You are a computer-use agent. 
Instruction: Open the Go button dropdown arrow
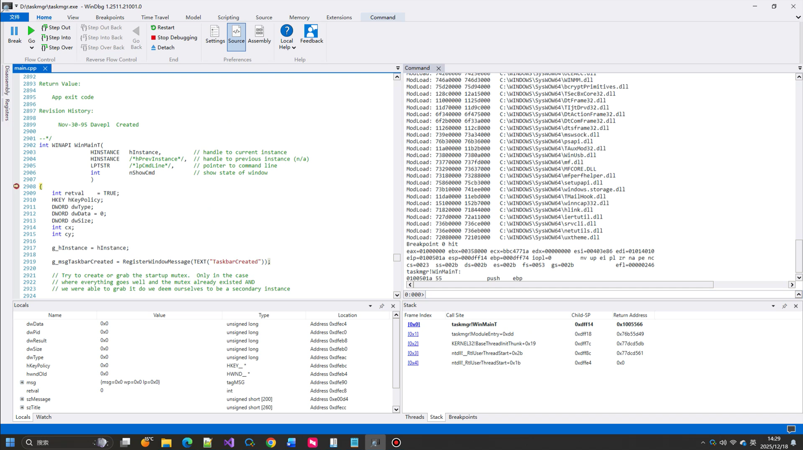click(31, 48)
